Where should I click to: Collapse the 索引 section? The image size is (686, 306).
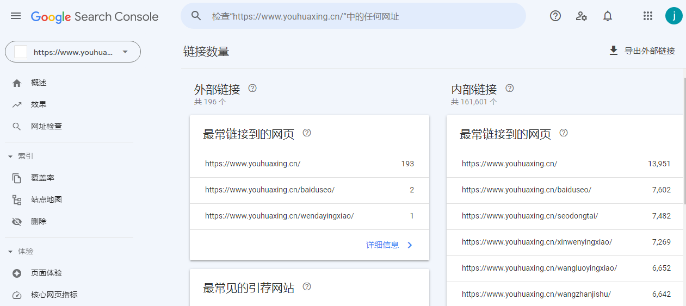(10, 157)
